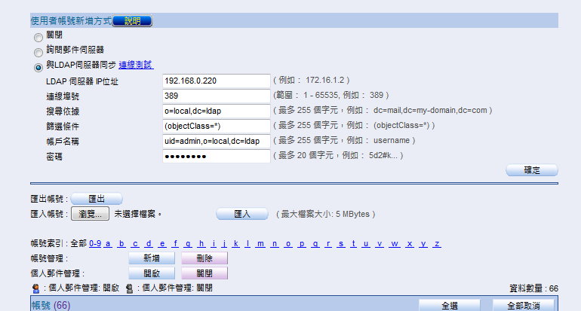Click 開啟 for personal mail management
Viewport: 581px width, 311px height.
[x=151, y=273]
